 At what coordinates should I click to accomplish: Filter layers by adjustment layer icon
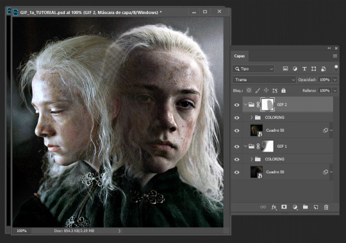click(295, 68)
